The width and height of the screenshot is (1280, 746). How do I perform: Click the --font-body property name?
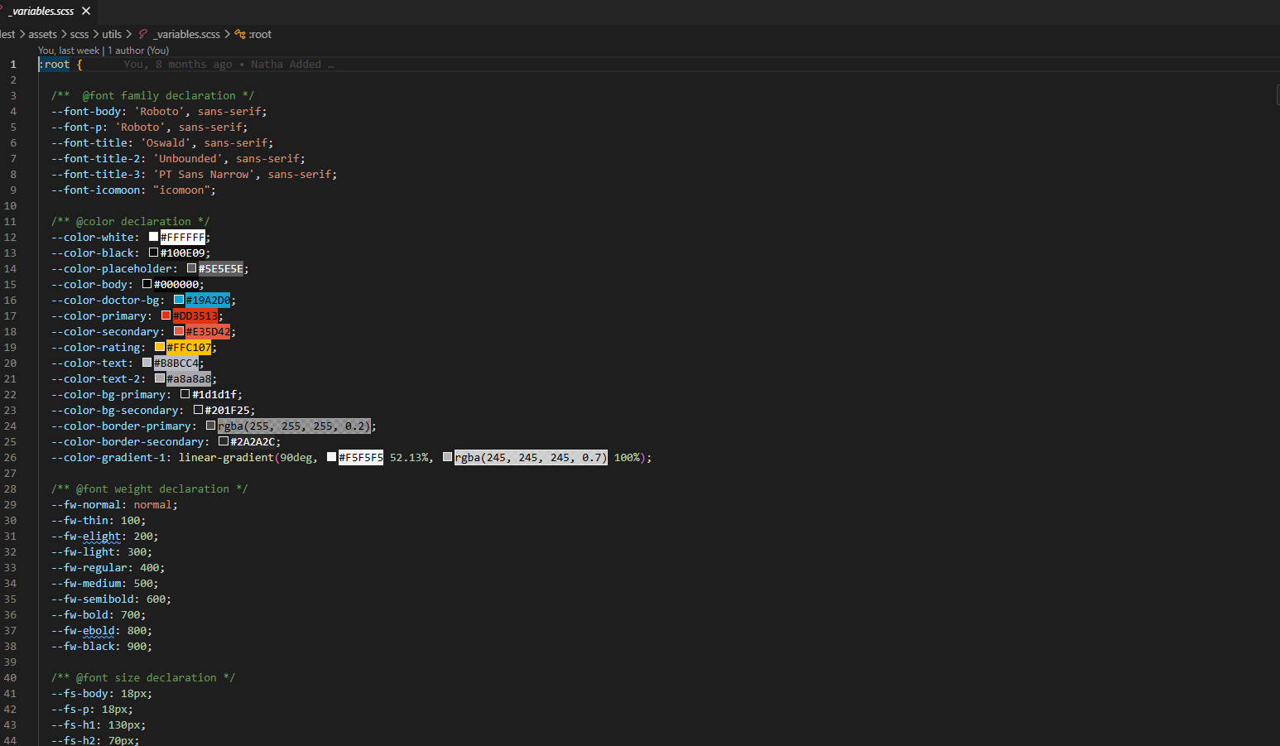click(x=86, y=111)
